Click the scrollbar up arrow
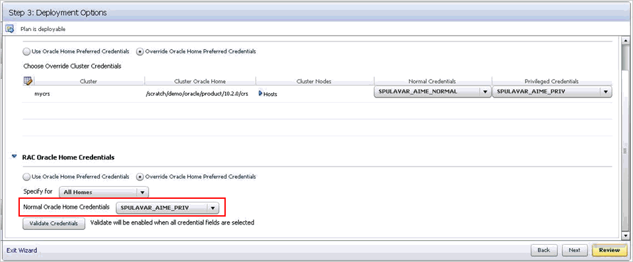Screen dimensions: 633x262 click(626, 41)
